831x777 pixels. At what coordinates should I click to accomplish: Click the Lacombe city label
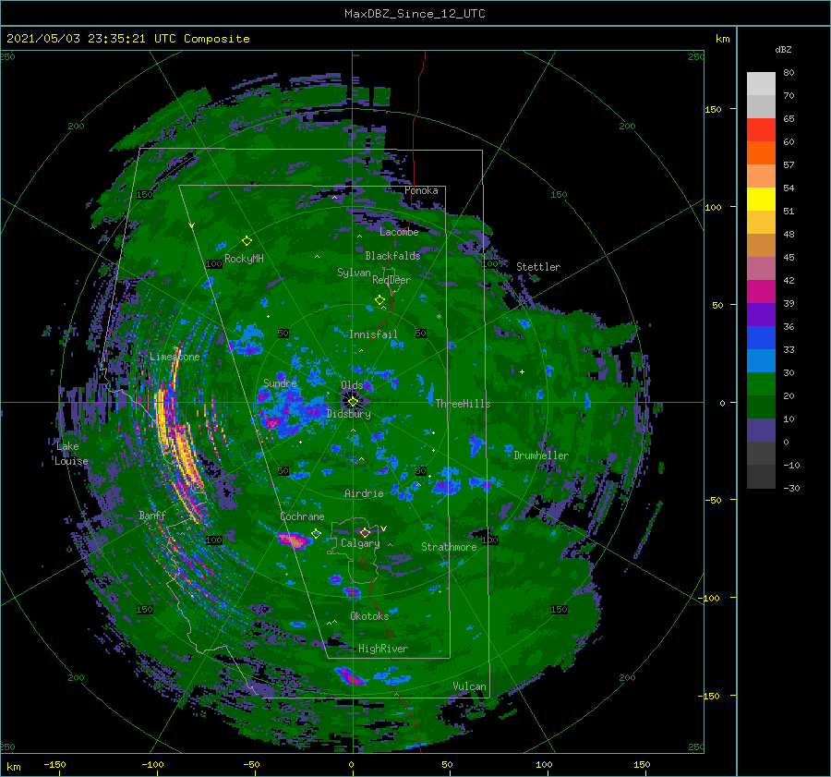(399, 232)
